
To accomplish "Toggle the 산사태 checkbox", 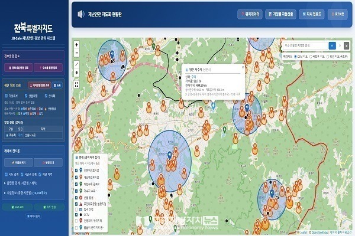I will (46, 96).
